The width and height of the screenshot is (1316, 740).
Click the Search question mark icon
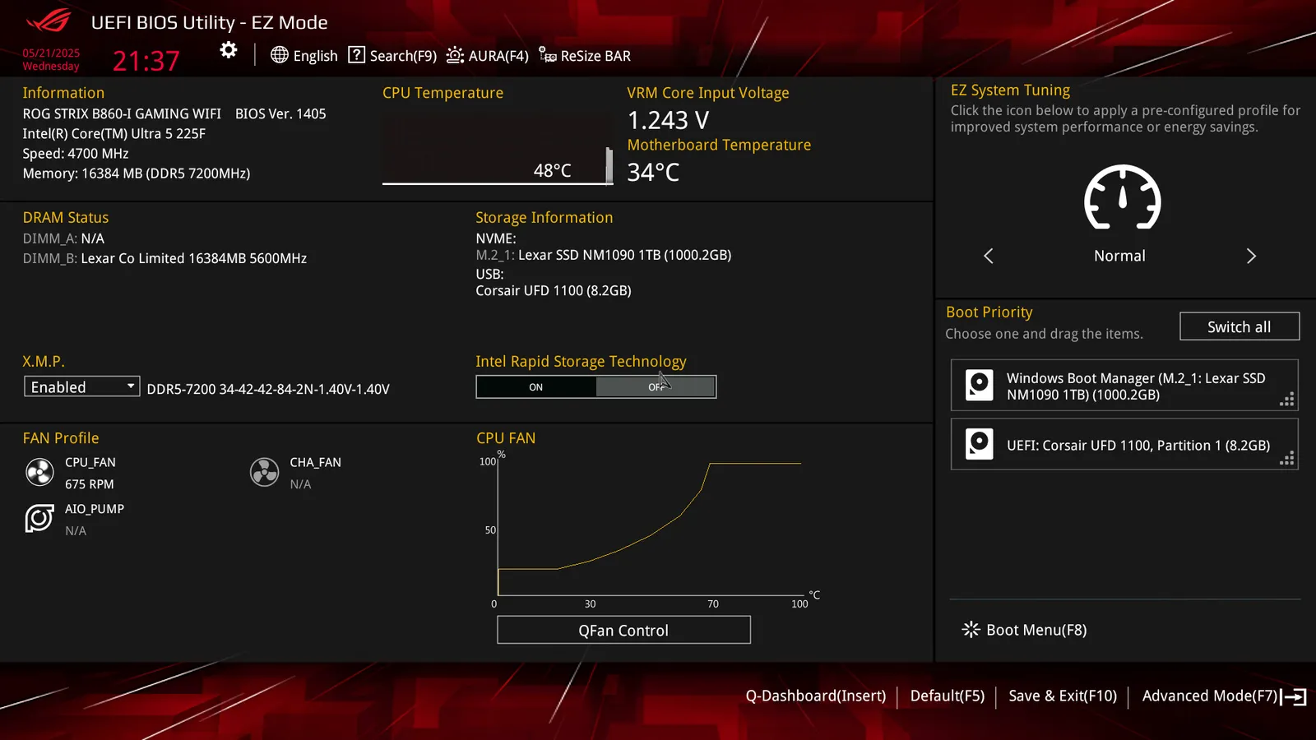[x=356, y=55]
